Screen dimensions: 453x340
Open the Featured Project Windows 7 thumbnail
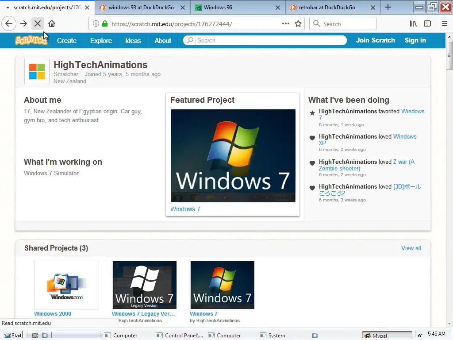click(x=233, y=155)
